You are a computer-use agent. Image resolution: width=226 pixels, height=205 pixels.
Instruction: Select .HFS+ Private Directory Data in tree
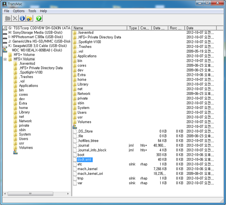point(41,68)
